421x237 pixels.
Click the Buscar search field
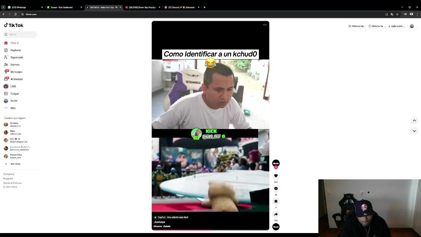pos(20,34)
